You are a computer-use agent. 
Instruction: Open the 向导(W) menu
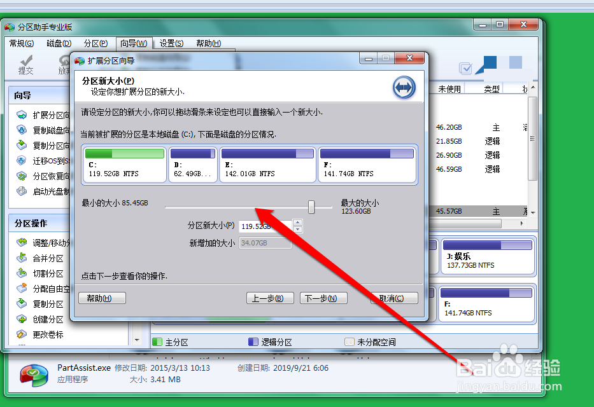[x=135, y=43]
